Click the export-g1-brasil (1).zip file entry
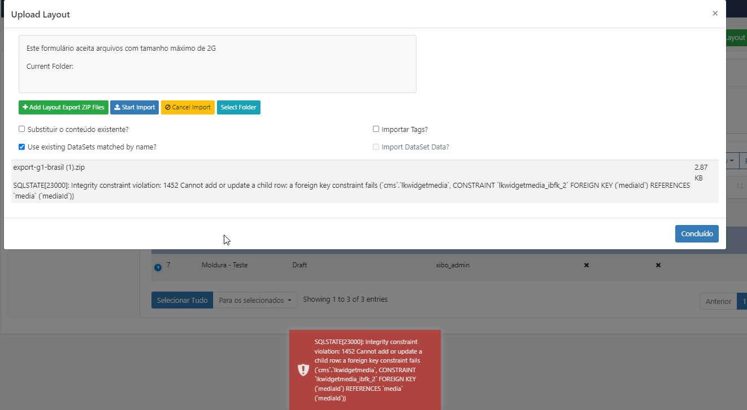This screenshot has height=410, width=747. 49,167
